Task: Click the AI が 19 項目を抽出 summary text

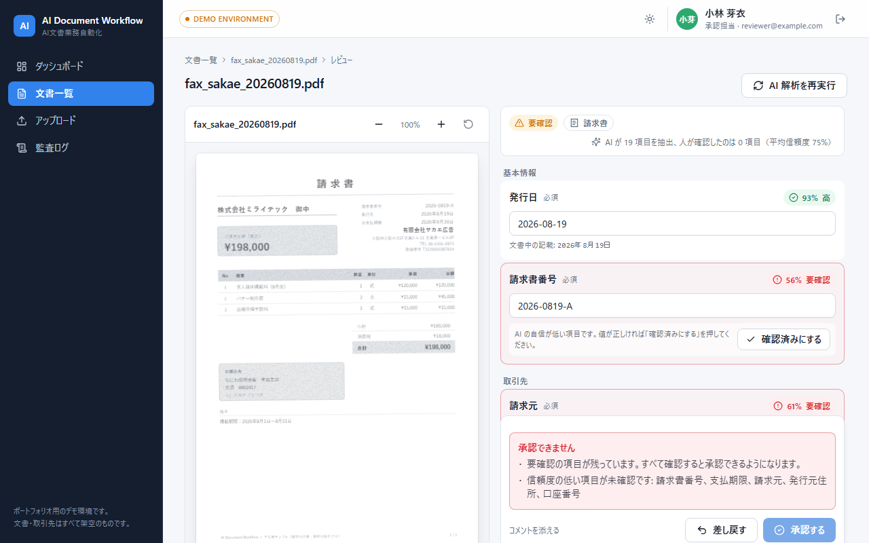Action: tap(712, 143)
